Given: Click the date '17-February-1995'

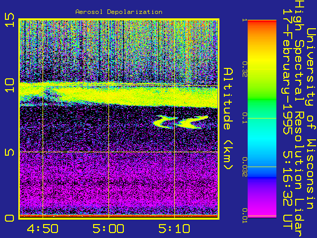Looking at the screenshot, I should click(x=288, y=72).
